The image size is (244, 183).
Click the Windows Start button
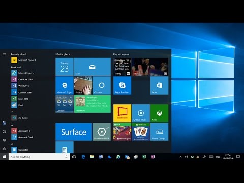4,157
